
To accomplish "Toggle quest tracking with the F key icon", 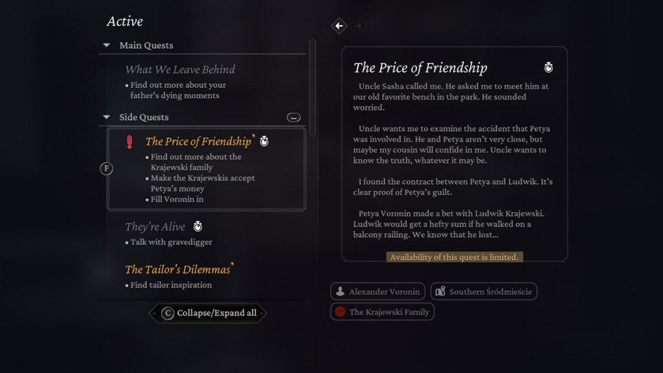I will [x=106, y=169].
